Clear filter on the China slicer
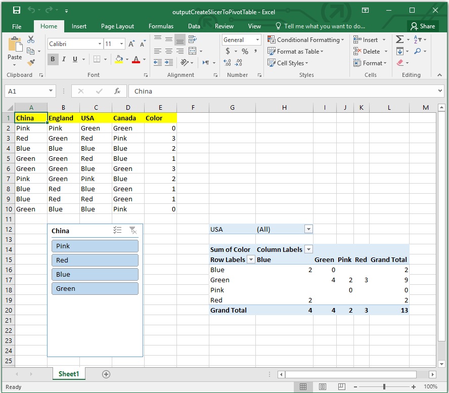 132,230
